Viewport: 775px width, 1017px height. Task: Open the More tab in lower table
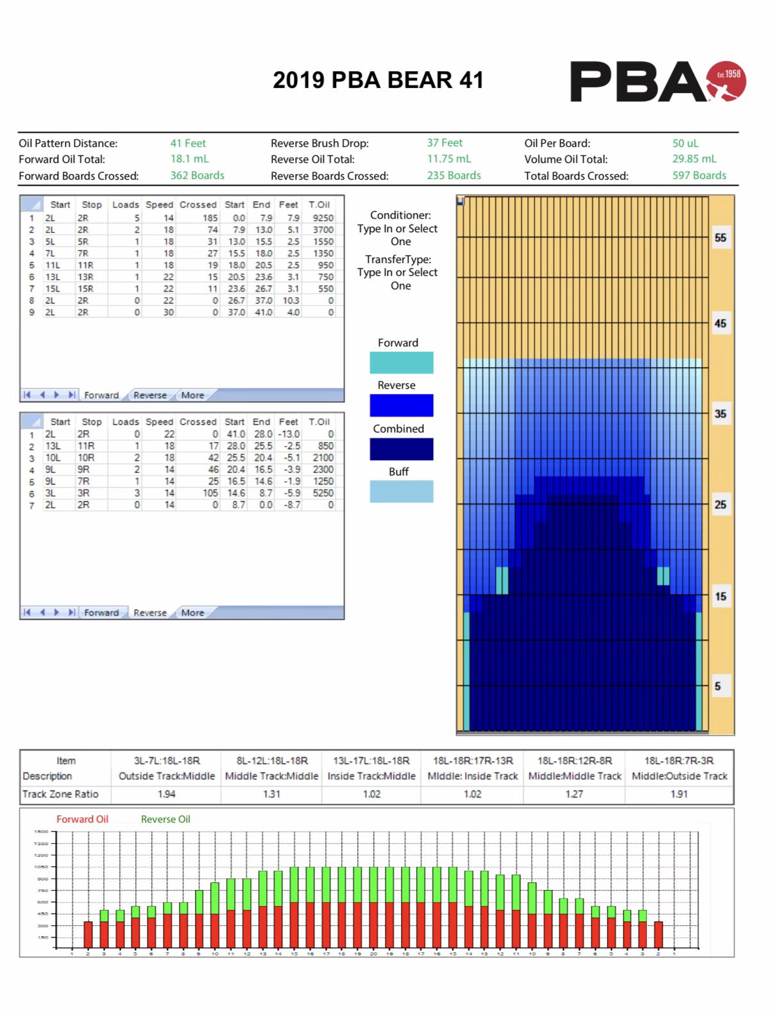[192, 613]
